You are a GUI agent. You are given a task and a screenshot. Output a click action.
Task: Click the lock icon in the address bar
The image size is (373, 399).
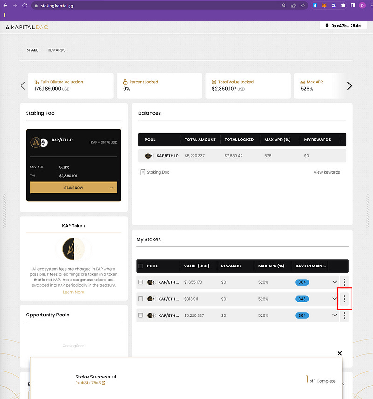(x=36, y=6)
